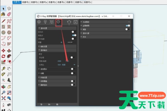Collapse the right panel with arrow
The image size is (167, 111).
78,66
